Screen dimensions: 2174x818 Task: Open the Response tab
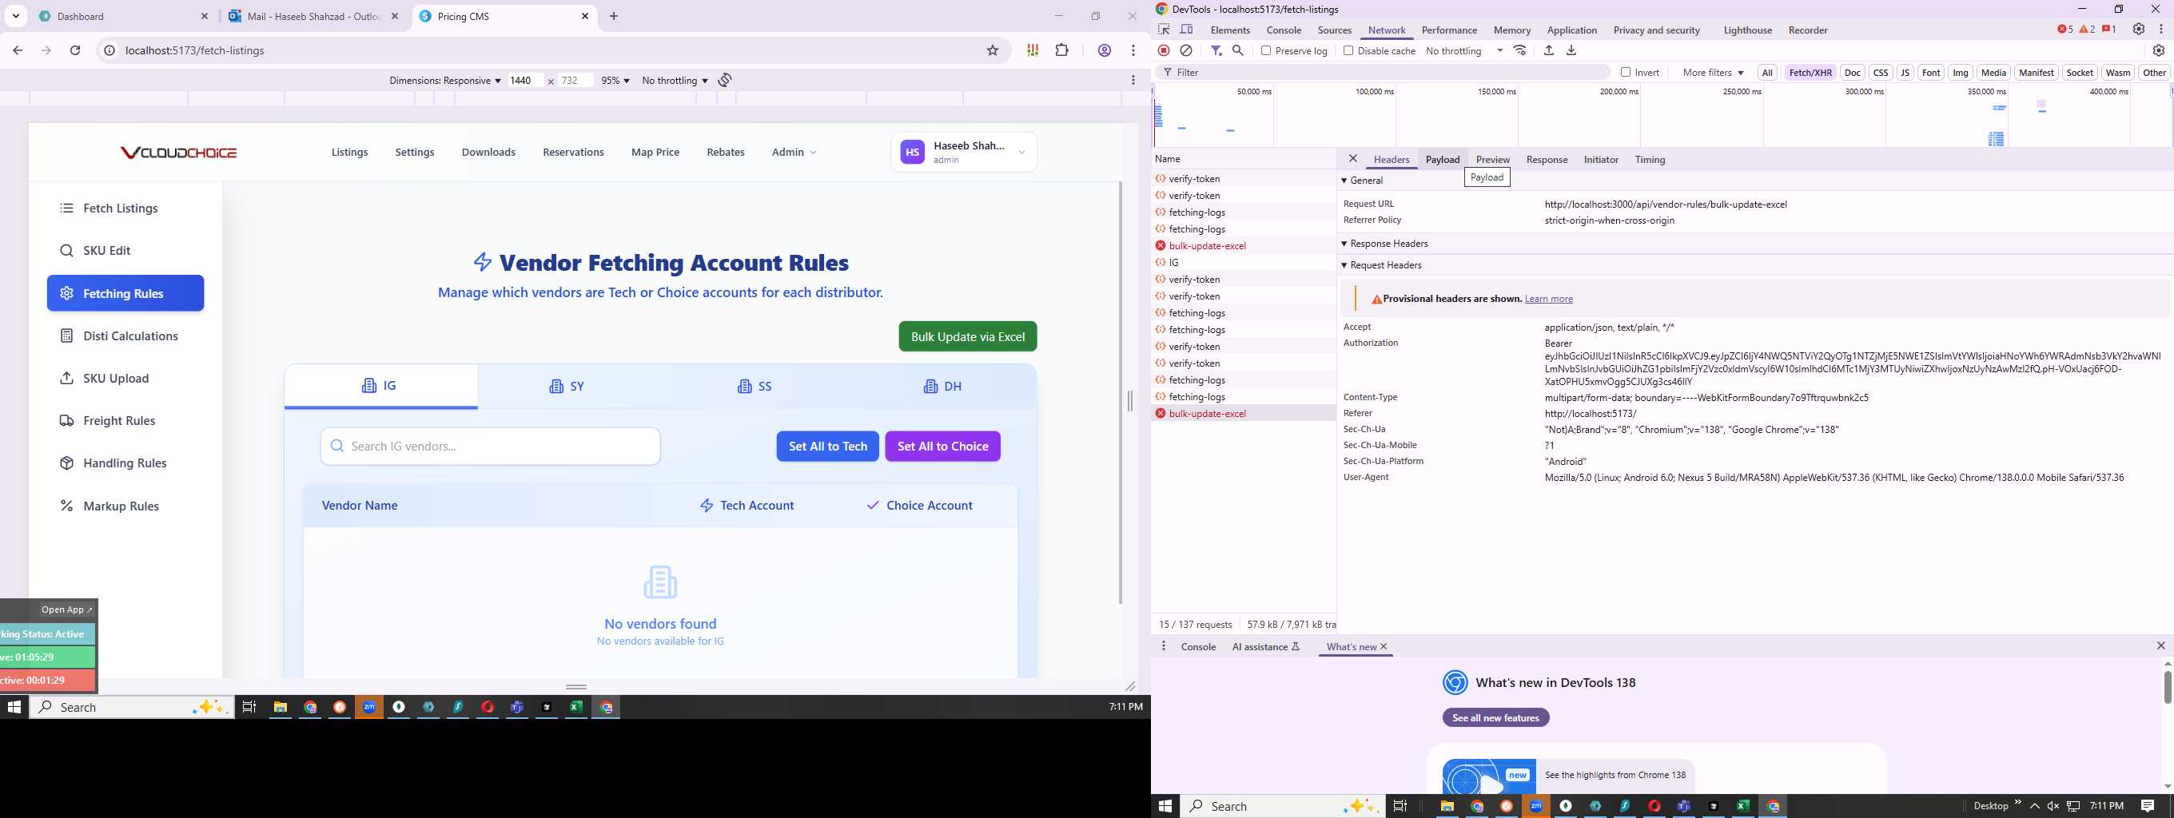(1546, 160)
